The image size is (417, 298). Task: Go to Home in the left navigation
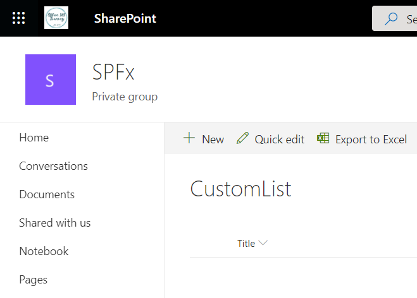coord(34,138)
